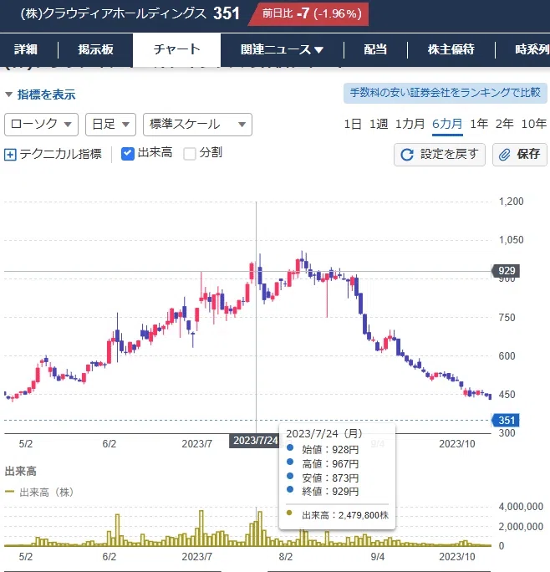Expand the 指標を表示 section
The height and width of the screenshot is (572, 550).
tap(40, 94)
